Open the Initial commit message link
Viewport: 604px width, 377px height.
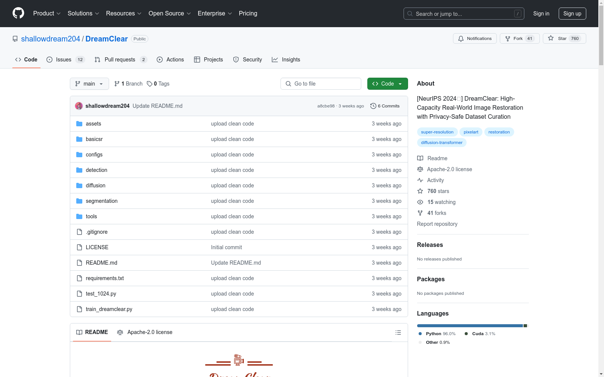[226, 247]
